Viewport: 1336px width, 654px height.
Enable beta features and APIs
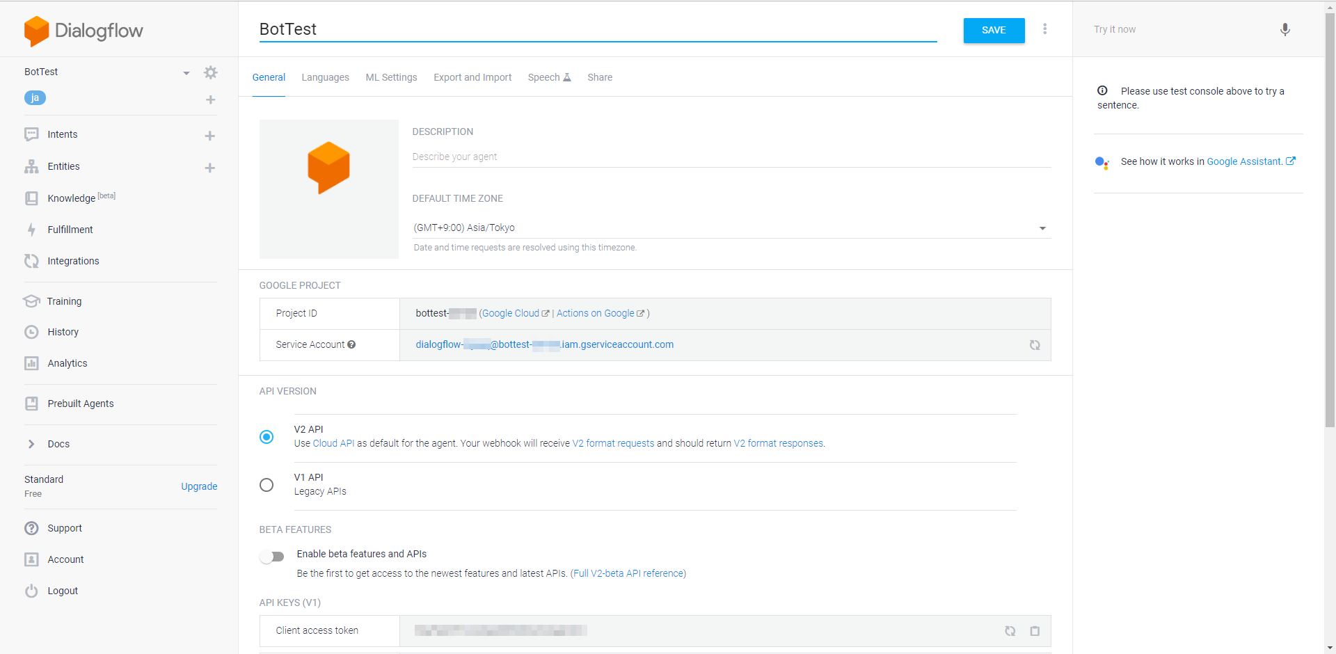272,556
